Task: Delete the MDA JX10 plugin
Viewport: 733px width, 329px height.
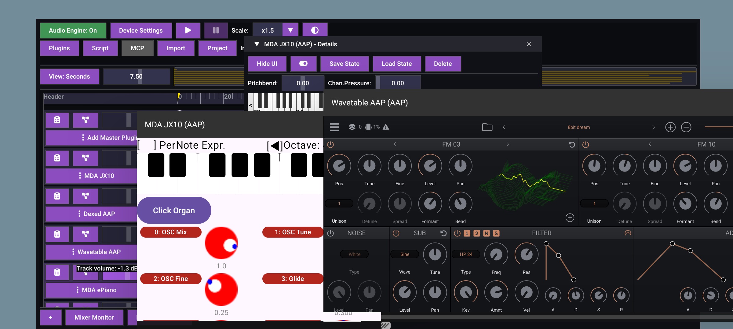Action: [x=443, y=64]
